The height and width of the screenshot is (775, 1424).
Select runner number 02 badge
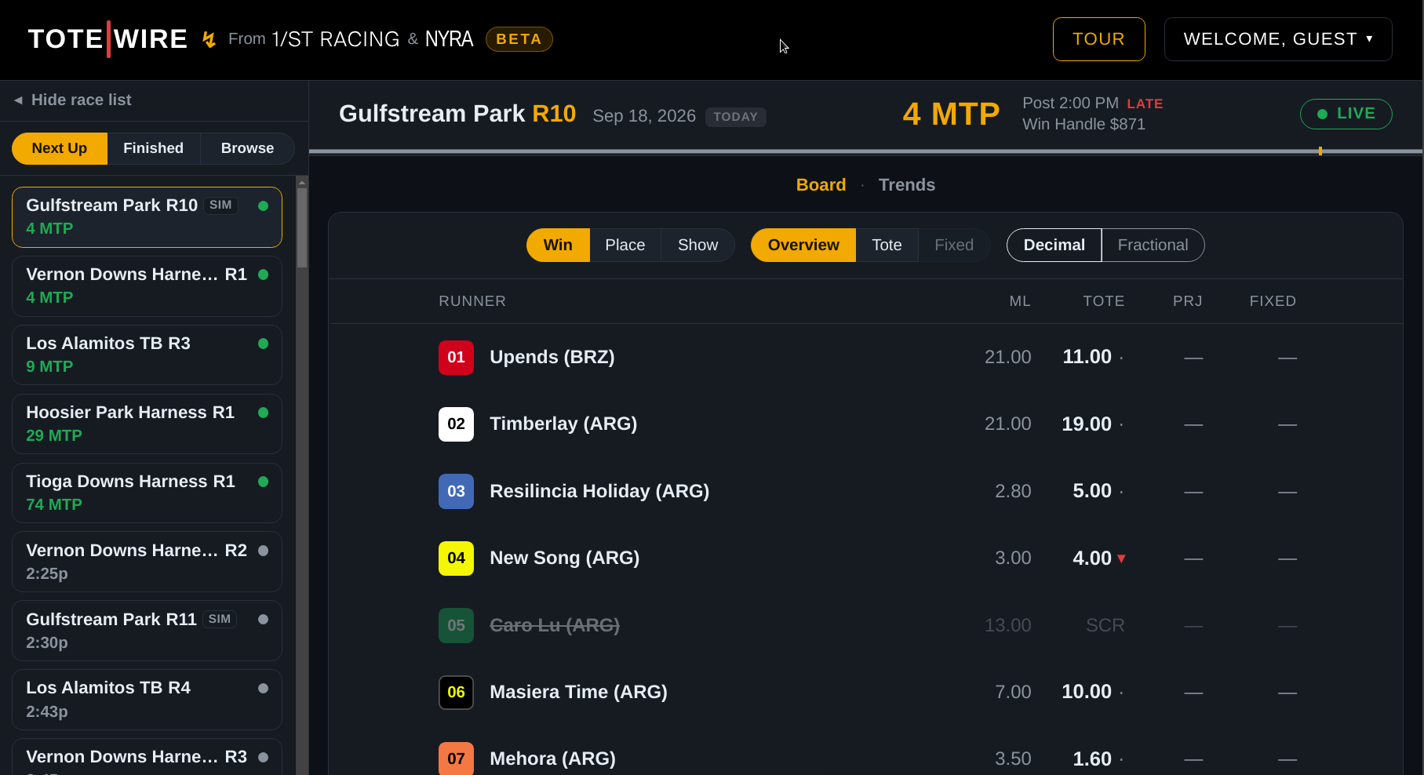tap(456, 424)
